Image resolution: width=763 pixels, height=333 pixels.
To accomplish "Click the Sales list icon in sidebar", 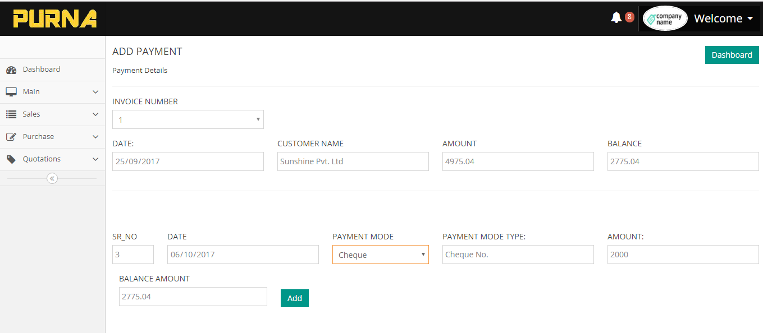I will 11,114.
